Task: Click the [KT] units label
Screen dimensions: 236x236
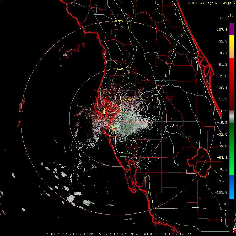Action: coord(224,18)
